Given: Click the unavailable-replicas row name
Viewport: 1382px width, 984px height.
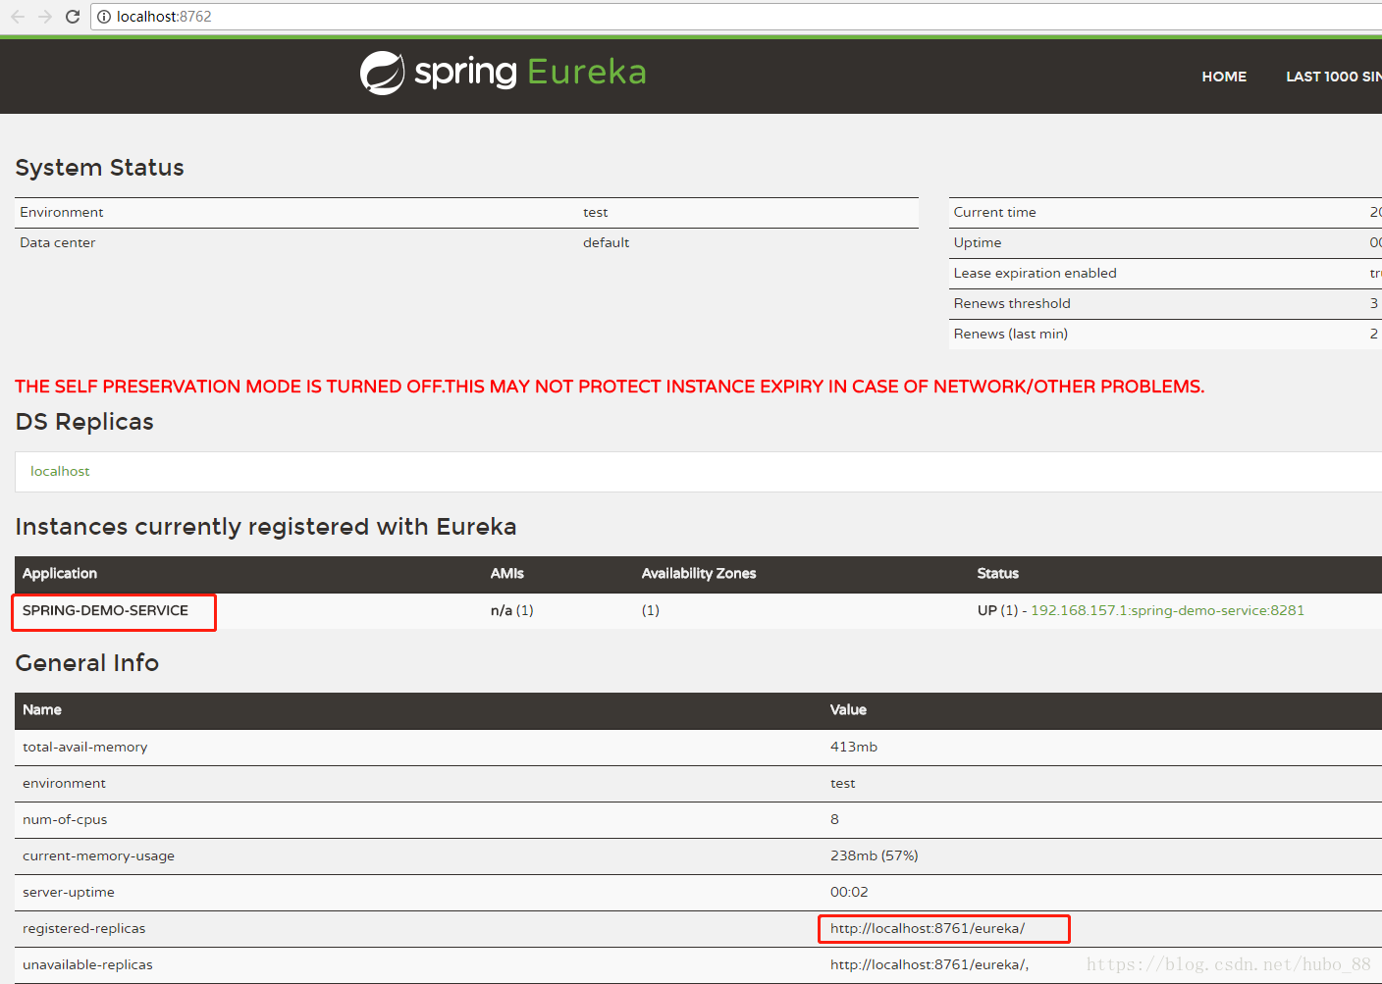Looking at the screenshot, I should coord(87,965).
